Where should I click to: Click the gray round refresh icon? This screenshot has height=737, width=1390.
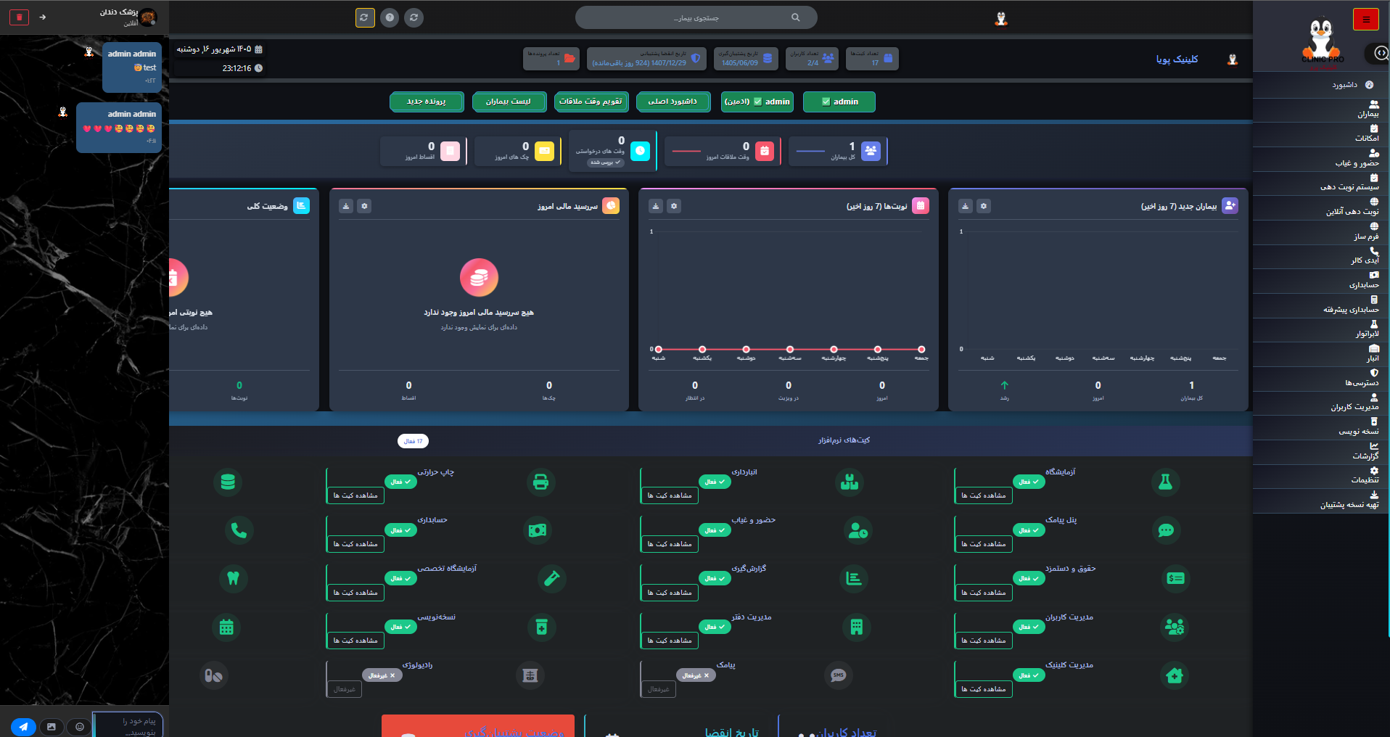(414, 17)
